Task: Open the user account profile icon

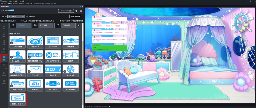Action: tap(81, 11)
